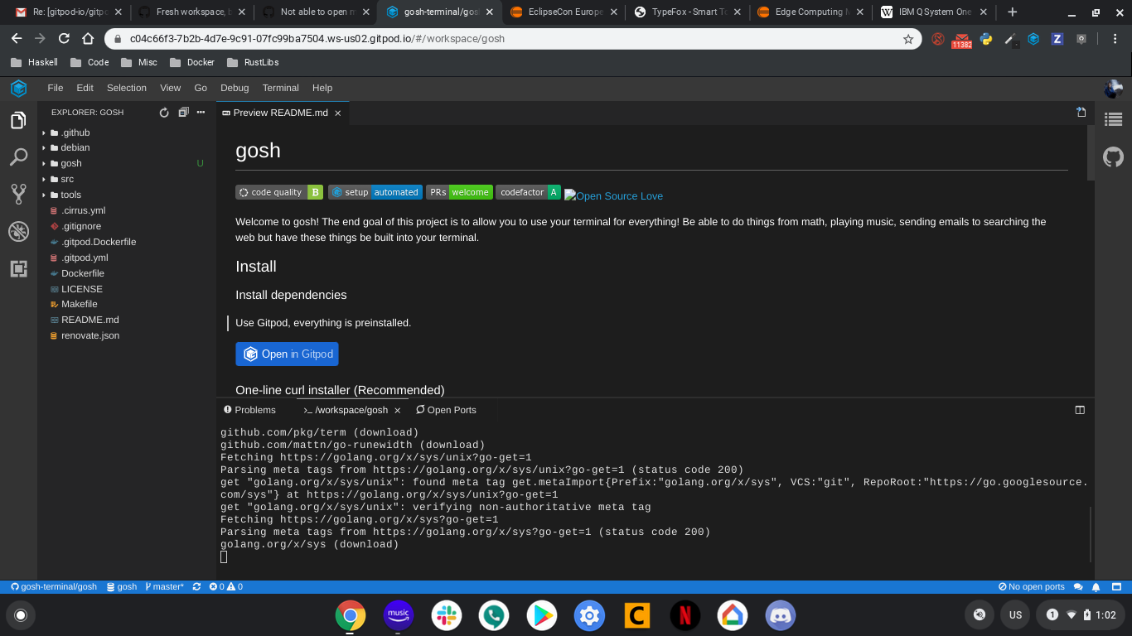Click the blue Z extension icon

1057,39
